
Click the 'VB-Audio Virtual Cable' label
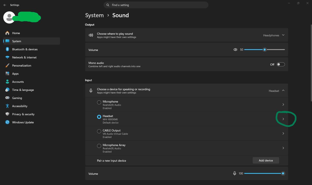coord(115,134)
